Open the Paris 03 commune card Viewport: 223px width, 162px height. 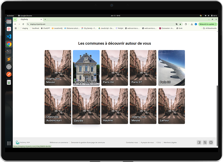pos(172,68)
